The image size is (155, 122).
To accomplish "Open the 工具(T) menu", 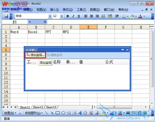I will point(81,10).
